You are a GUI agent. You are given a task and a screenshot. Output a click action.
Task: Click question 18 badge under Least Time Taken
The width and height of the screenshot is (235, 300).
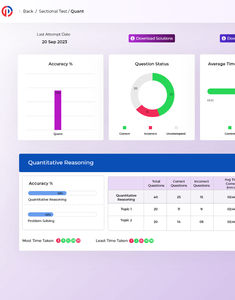coord(151,241)
